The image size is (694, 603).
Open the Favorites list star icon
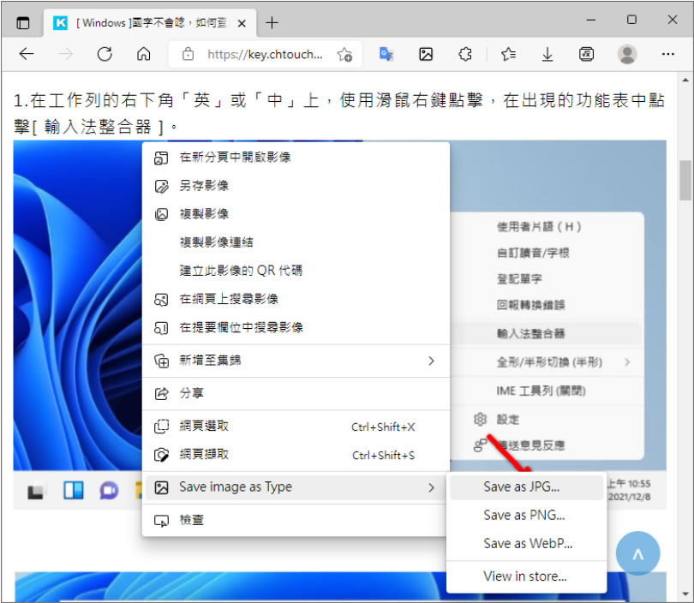click(x=508, y=55)
